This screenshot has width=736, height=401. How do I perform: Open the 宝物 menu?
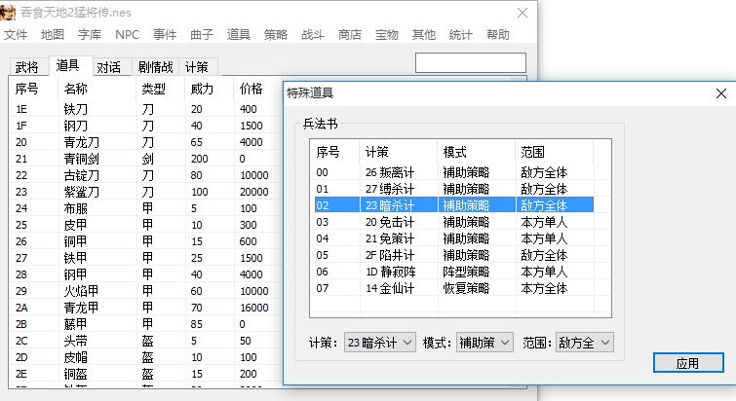387,35
